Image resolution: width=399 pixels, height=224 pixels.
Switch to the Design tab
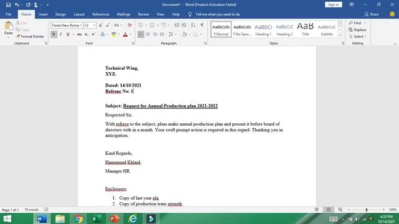pos(60,14)
